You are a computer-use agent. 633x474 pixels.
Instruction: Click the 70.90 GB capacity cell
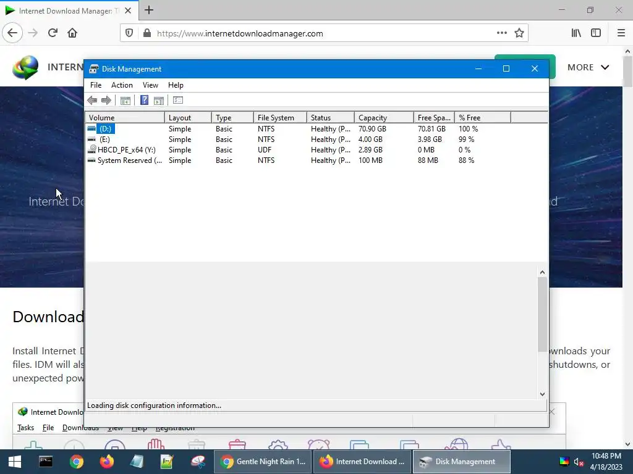(372, 128)
